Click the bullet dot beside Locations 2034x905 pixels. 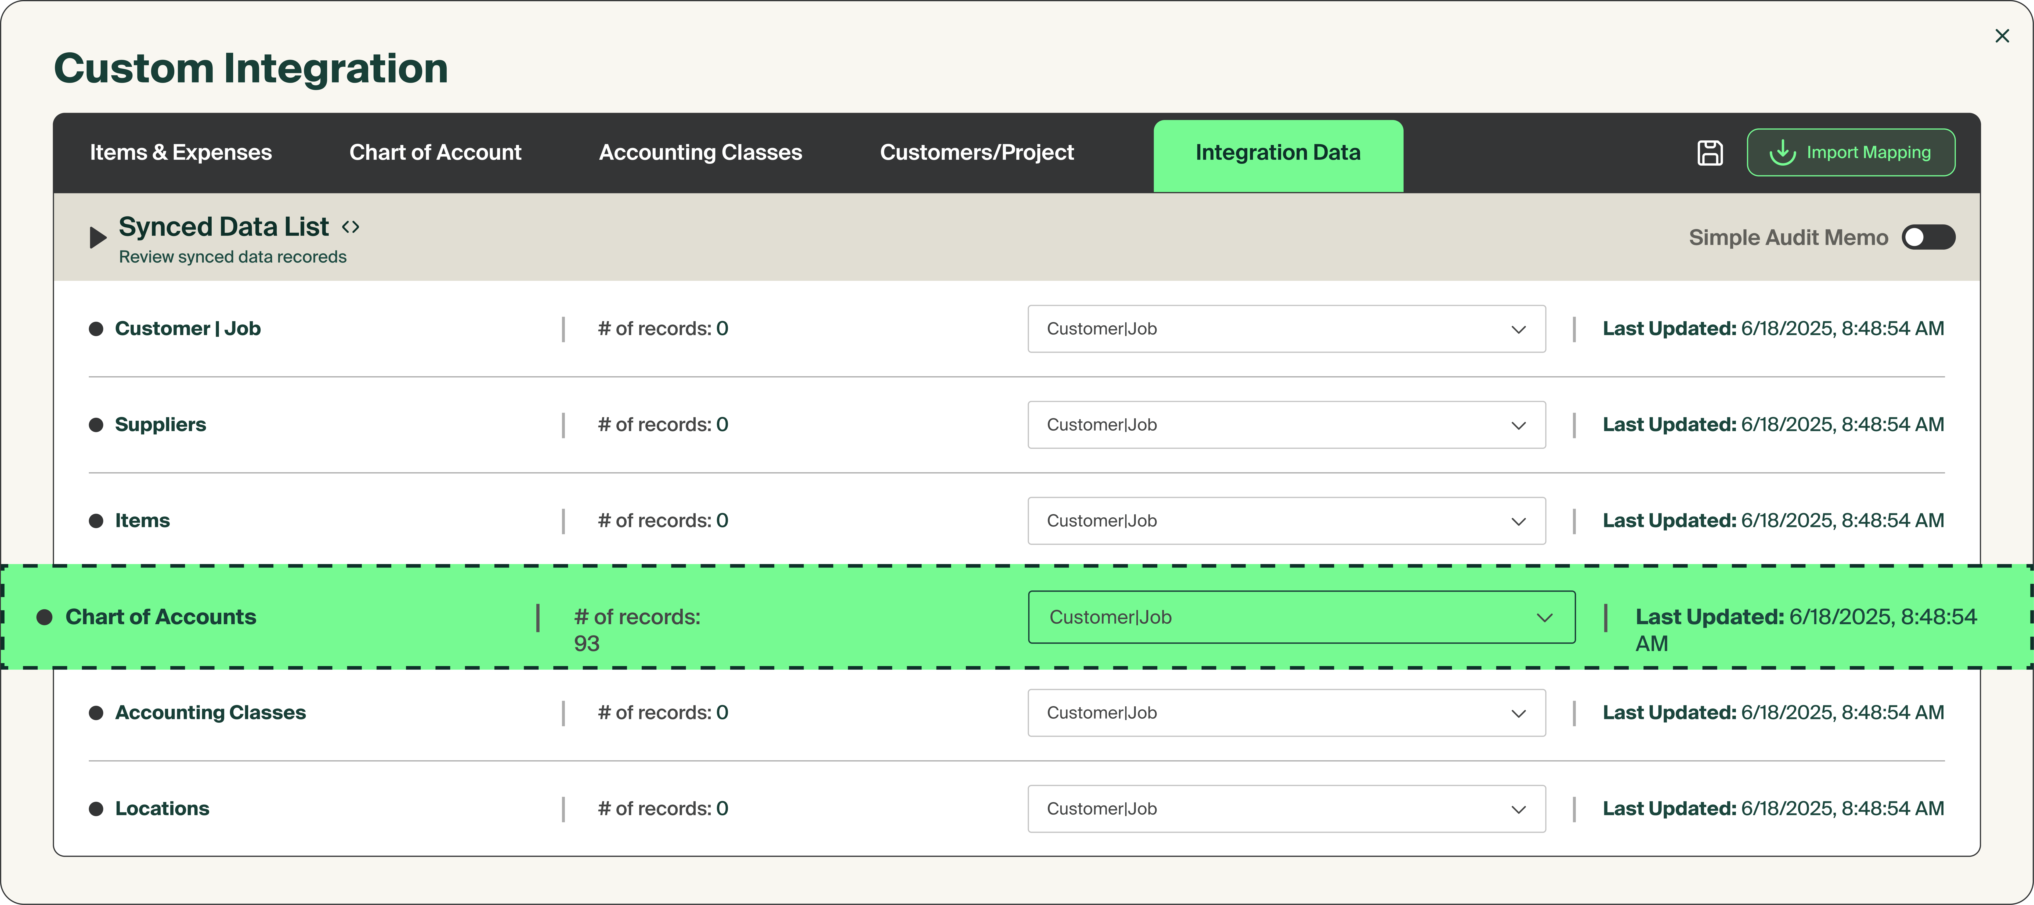96,809
